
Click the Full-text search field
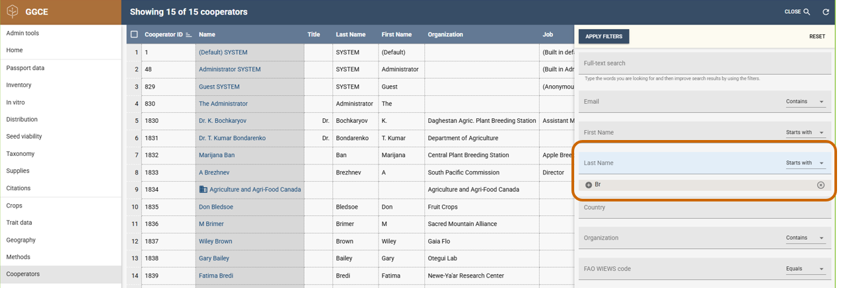point(704,63)
